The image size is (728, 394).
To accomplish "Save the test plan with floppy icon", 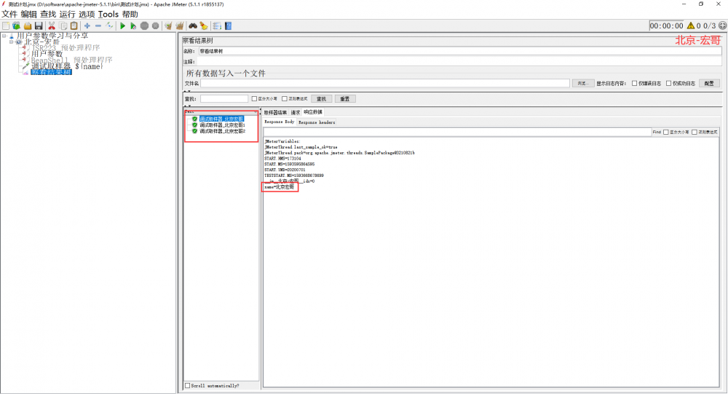I will click(39, 26).
